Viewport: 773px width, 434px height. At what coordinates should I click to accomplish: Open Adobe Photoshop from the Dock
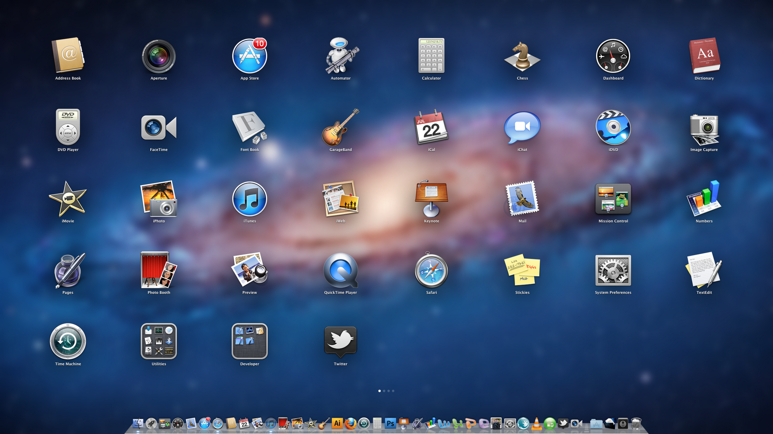click(x=390, y=423)
